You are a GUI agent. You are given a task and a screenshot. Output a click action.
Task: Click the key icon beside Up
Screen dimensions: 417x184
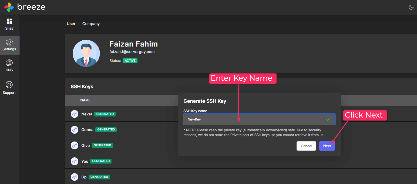click(75, 177)
